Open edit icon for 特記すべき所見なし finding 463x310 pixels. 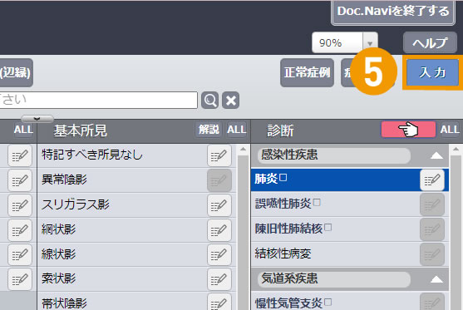219,155
